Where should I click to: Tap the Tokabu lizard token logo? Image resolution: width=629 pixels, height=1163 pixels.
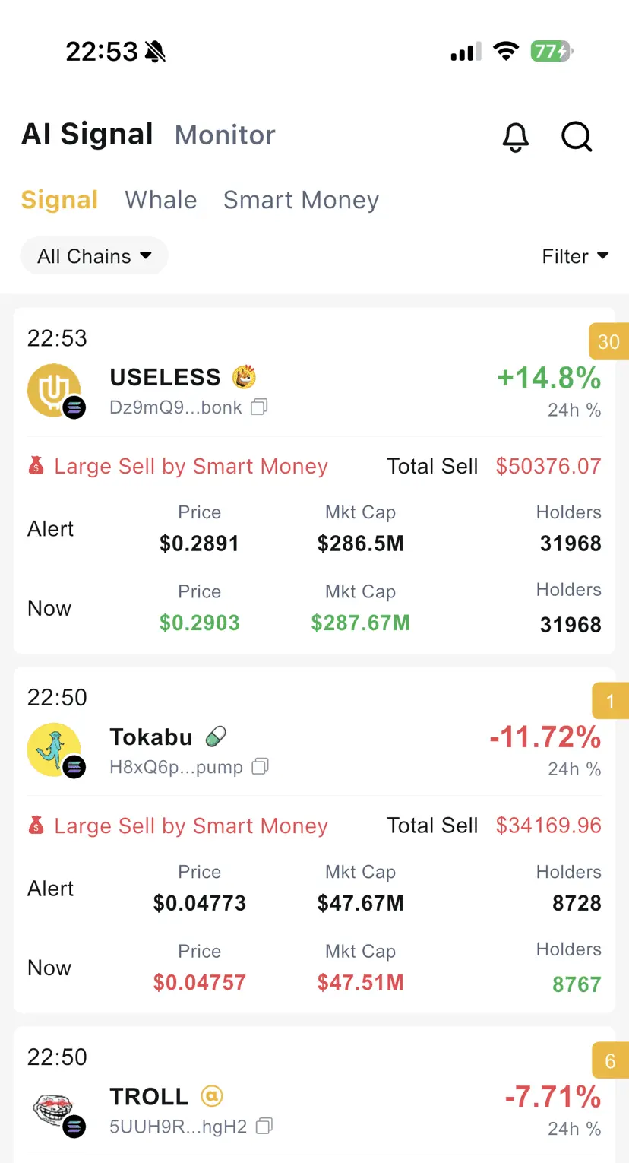click(x=55, y=750)
